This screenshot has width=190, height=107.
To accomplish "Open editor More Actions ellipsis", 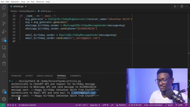I will (186, 6).
